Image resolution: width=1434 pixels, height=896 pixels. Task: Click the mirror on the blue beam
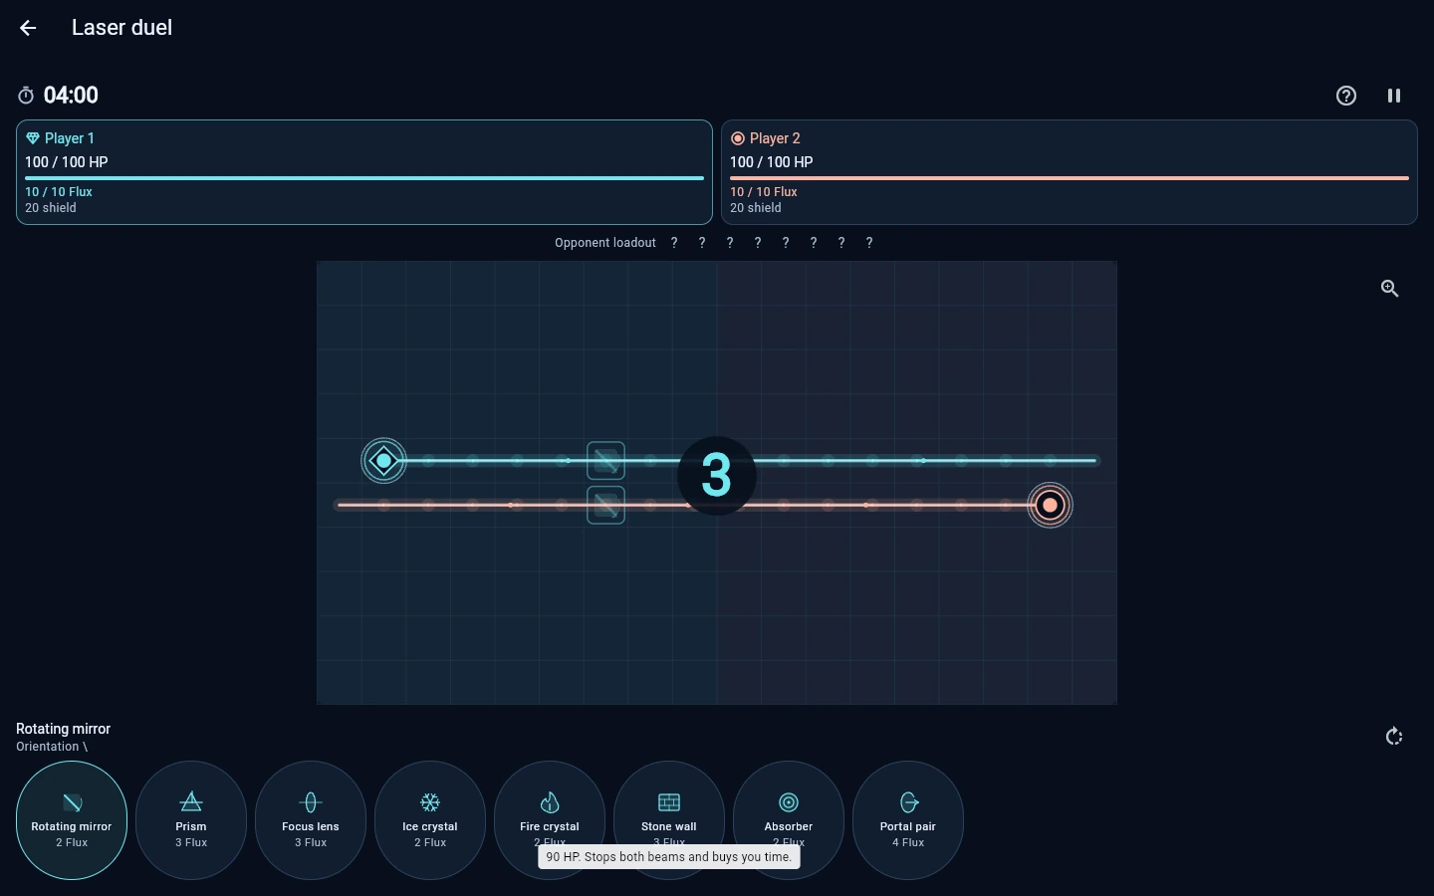(605, 461)
